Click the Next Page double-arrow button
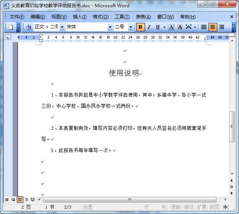This screenshot has height=214, width=239. tap(231, 193)
